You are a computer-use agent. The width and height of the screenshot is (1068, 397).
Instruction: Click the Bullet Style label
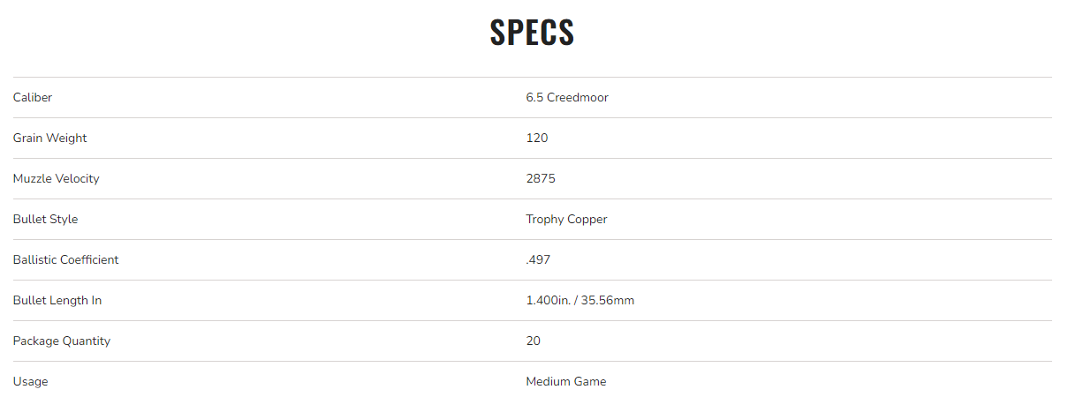(46, 220)
